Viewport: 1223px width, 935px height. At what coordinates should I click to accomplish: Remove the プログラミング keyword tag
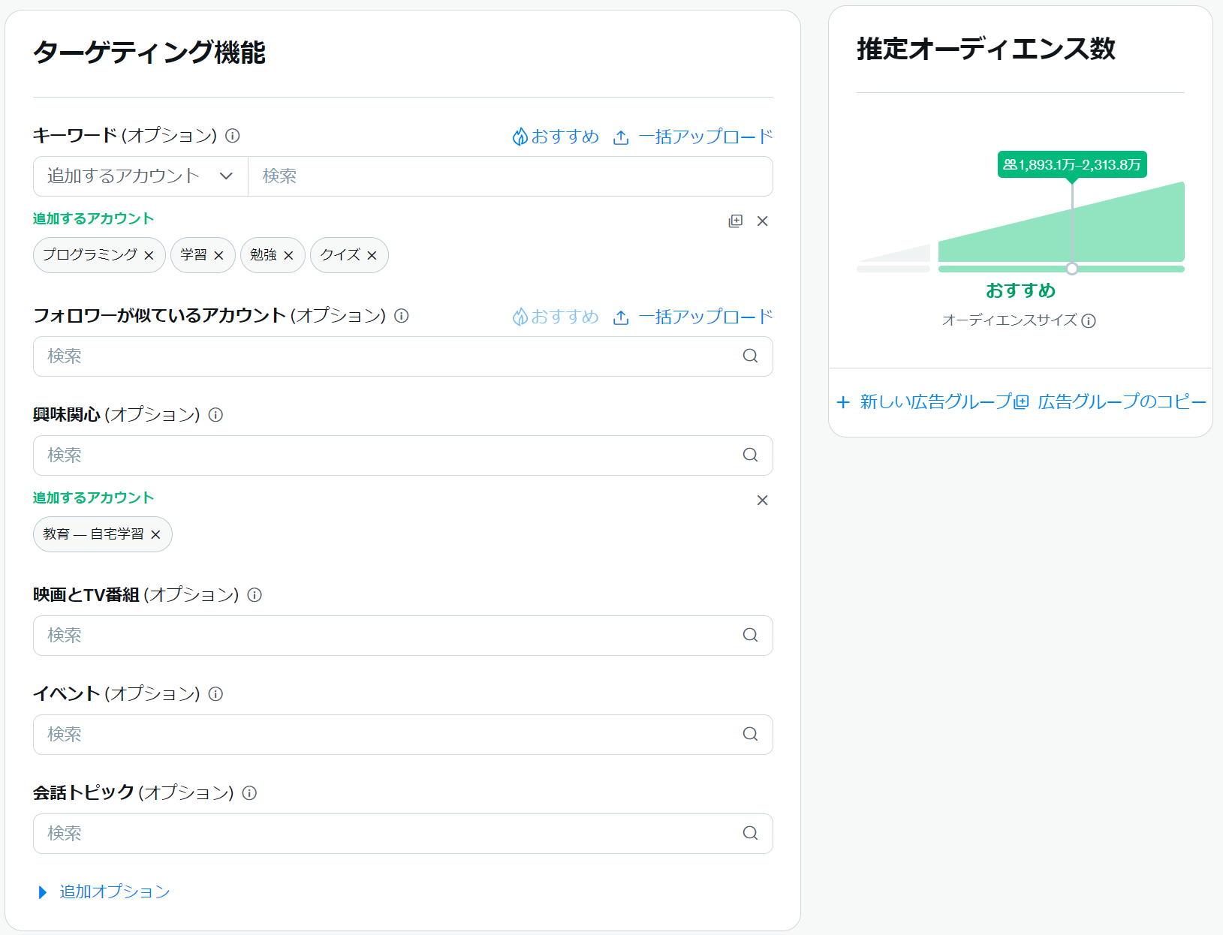coord(149,256)
